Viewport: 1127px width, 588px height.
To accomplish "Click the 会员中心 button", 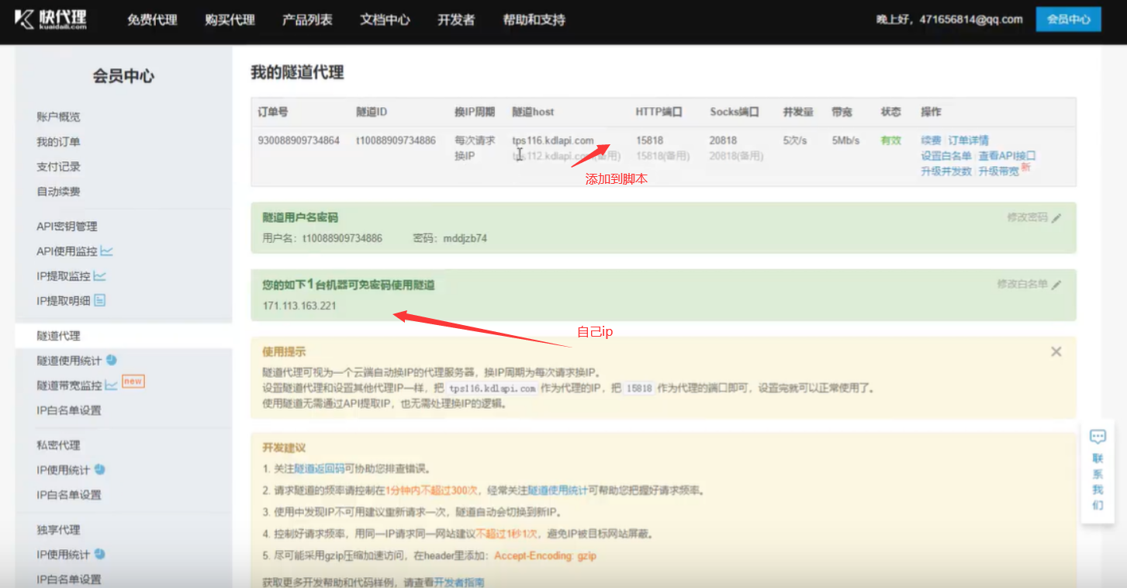I will click(x=1068, y=19).
